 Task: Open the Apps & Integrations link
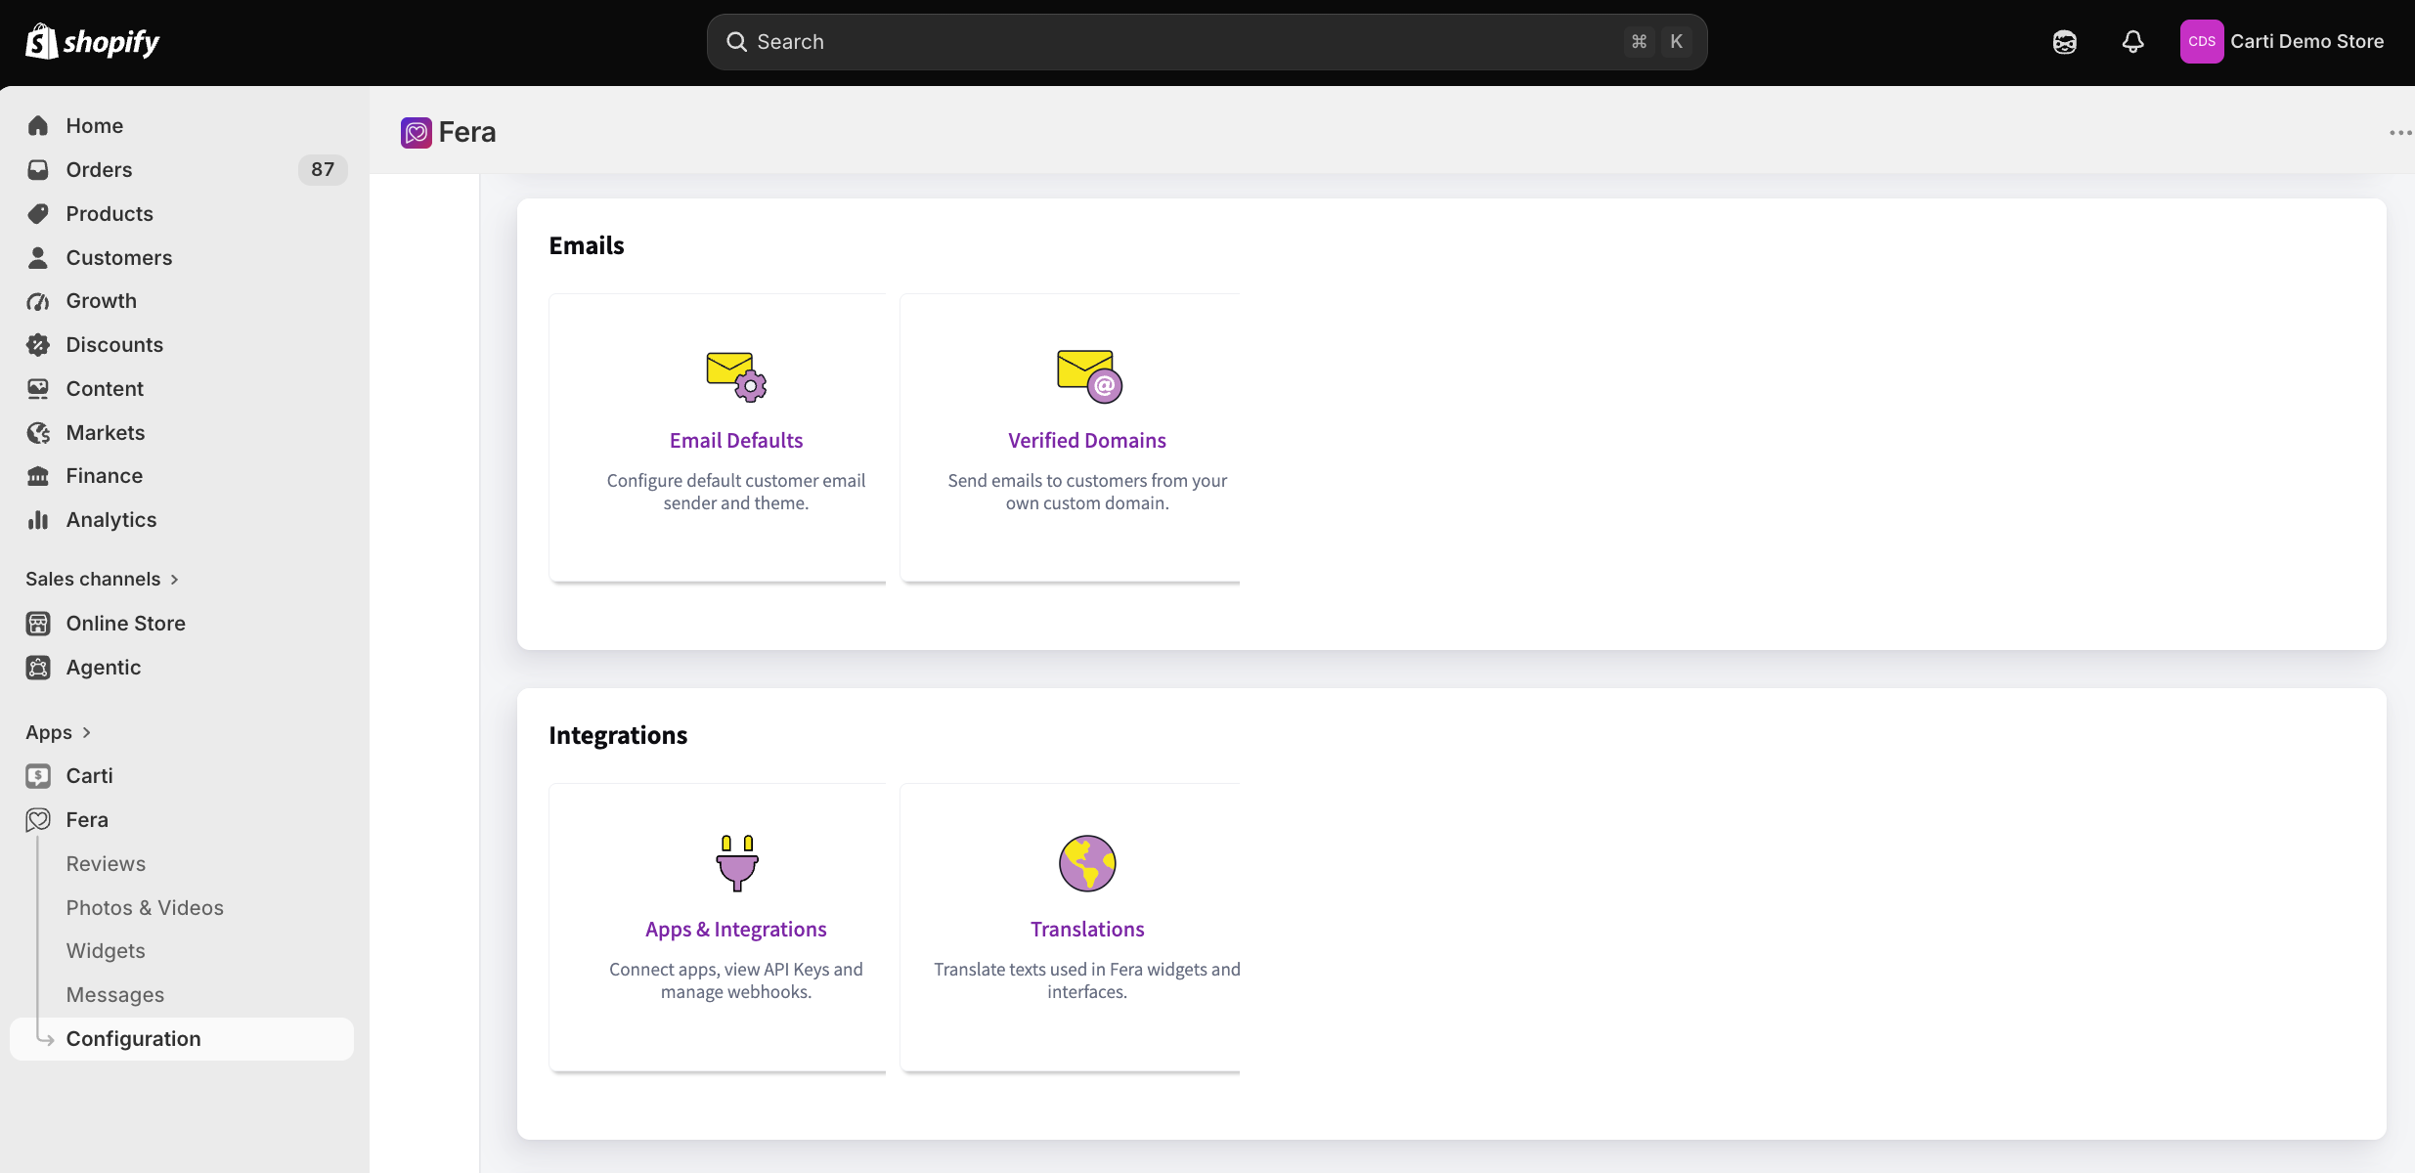(736, 930)
